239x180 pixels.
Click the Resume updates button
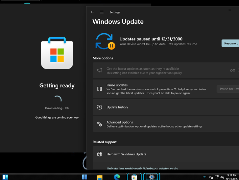tap(230, 43)
